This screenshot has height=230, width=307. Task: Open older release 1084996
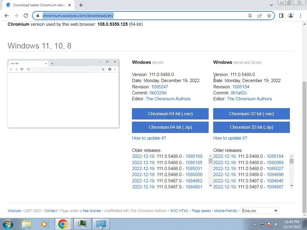tap(275, 175)
